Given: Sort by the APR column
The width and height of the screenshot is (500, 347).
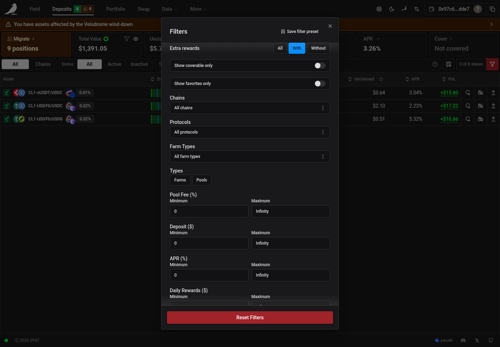Looking at the screenshot, I should pos(412,79).
